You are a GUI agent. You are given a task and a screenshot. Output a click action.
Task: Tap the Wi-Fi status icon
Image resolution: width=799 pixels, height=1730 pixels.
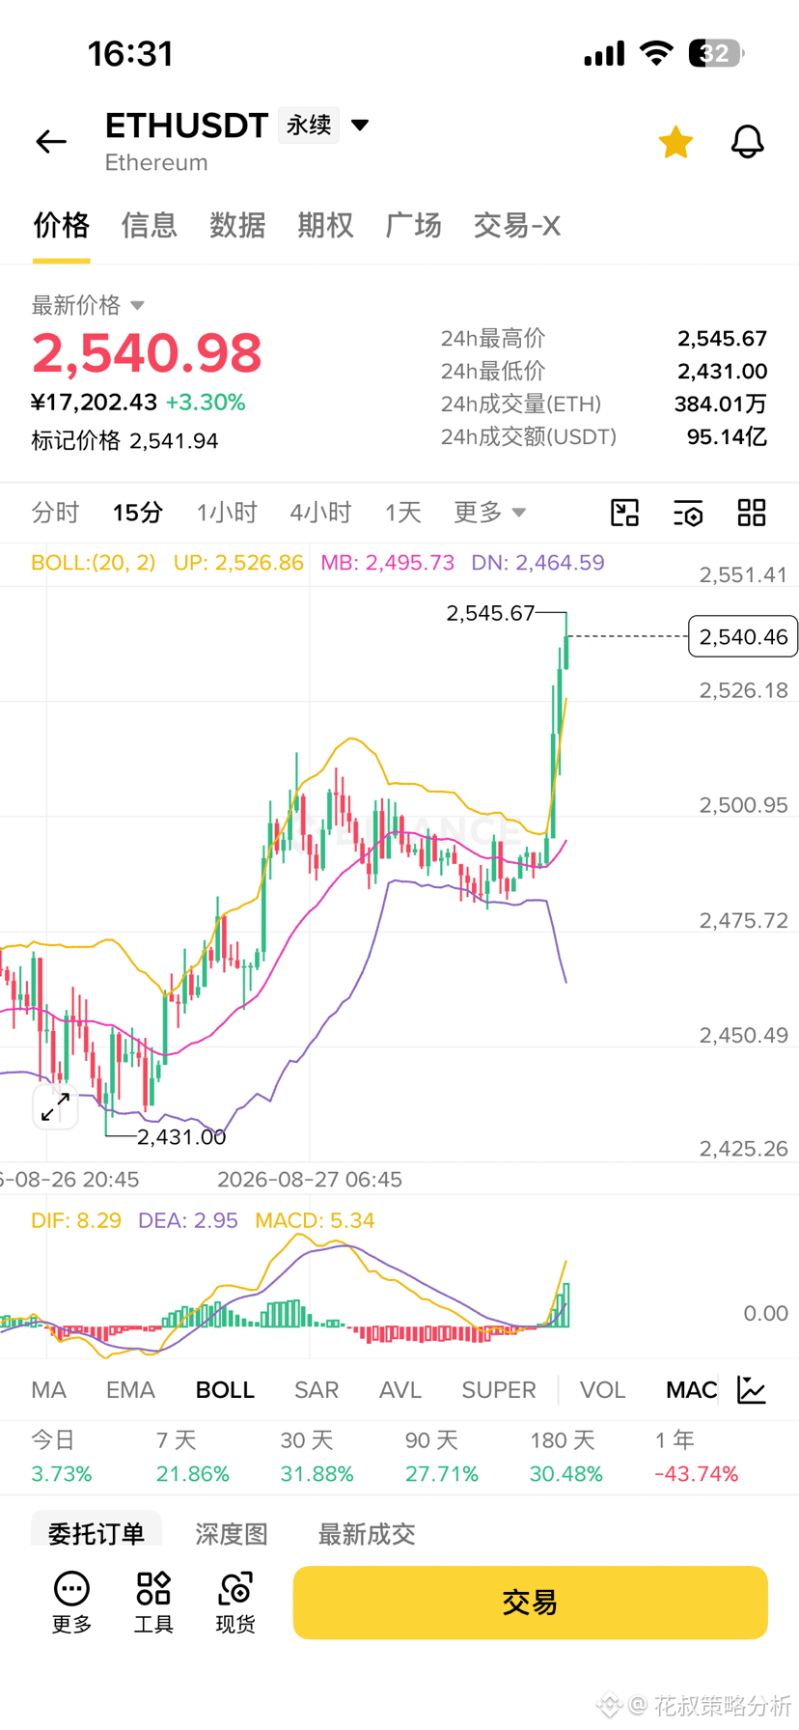[656, 53]
